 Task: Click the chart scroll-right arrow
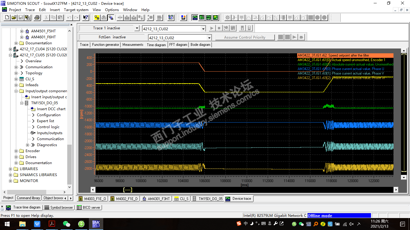pyautogui.click(x=396, y=190)
